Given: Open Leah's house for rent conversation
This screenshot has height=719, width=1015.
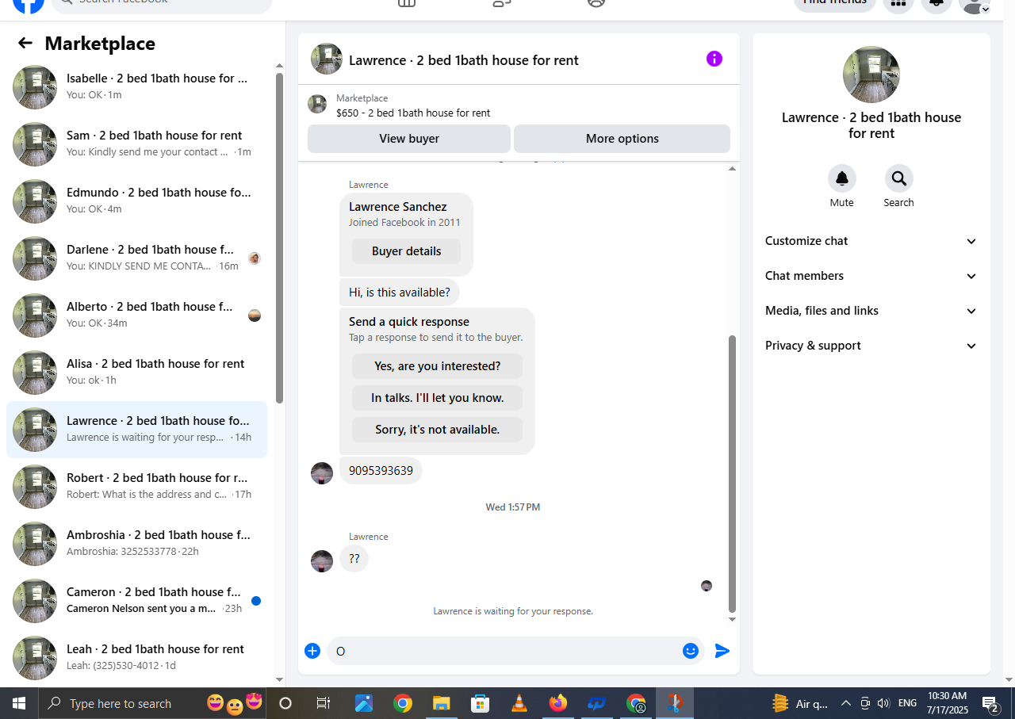Looking at the screenshot, I should [x=136, y=658].
